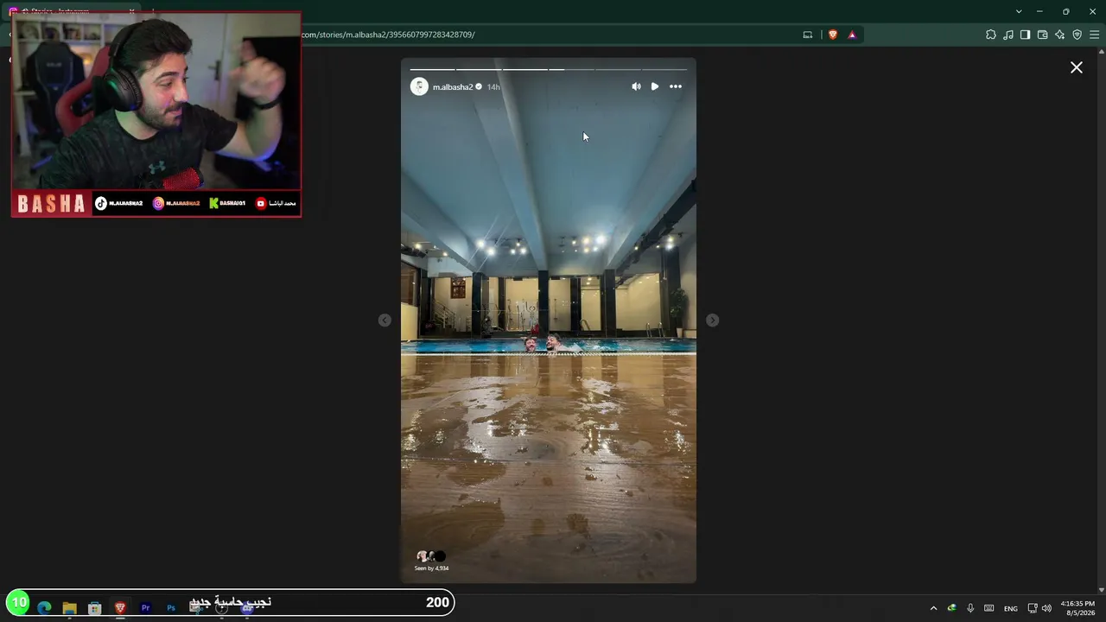The width and height of the screenshot is (1106, 622).
Task: Go to the next story
Action: pos(712,321)
